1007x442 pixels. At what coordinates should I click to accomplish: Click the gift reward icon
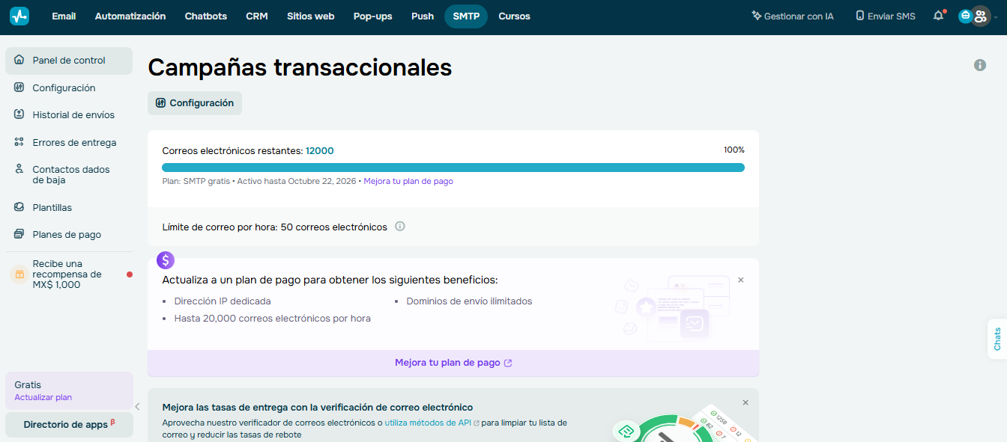click(x=19, y=274)
